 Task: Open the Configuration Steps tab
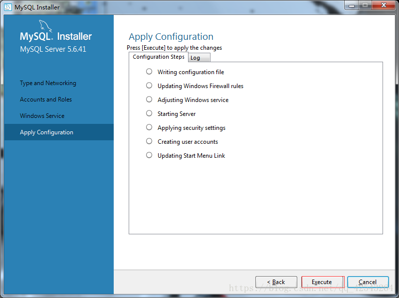(x=159, y=57)
